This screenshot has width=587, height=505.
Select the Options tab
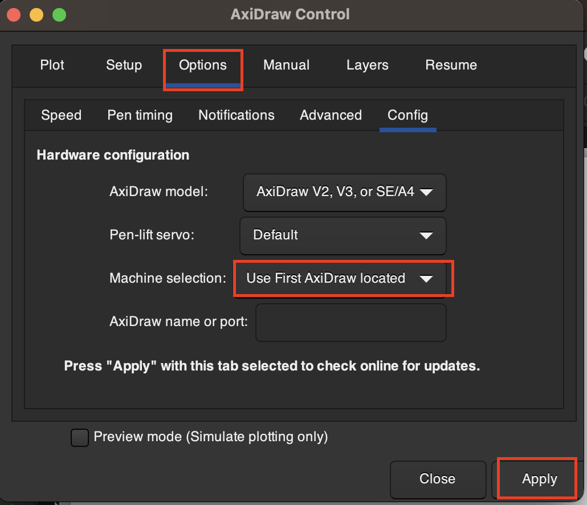tap(203, 65)
